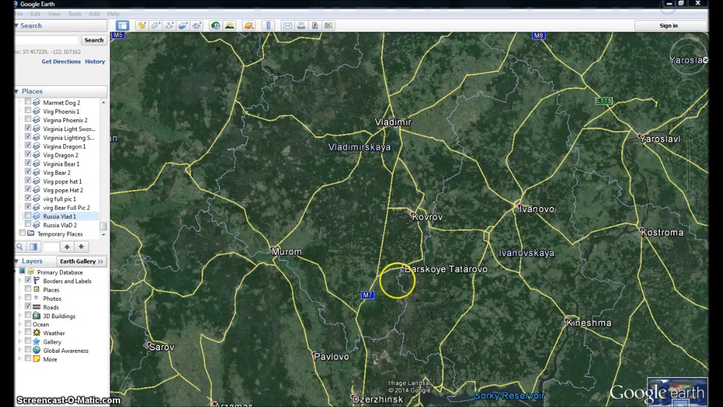Image resolution: width=723 pixels, height=407 pixels.
Task: Uncheck Virginia Bear 1 overlay
Action: point(28,164)
